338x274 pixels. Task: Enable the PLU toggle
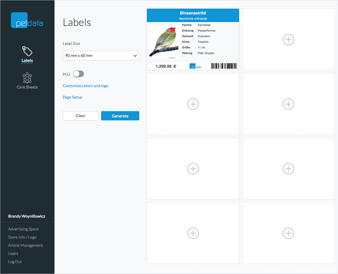(79, 74)
